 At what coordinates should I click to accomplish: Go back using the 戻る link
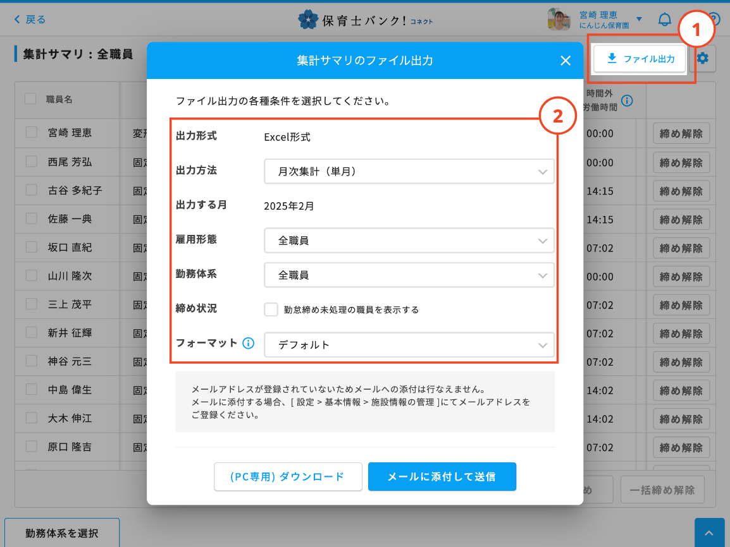click(x=30, y=20)
